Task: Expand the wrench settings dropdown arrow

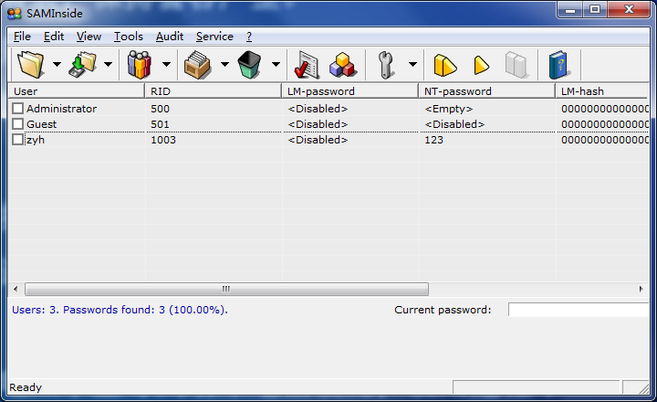Action: point(412,64)
